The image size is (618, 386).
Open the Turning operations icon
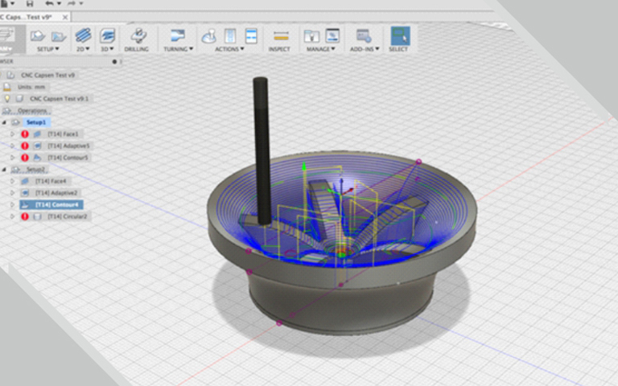(178, 36)
